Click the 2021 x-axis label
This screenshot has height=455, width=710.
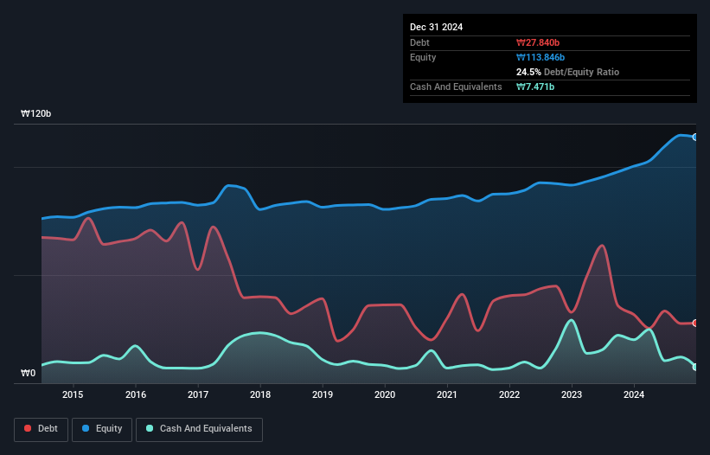click(x=447, y=394)
